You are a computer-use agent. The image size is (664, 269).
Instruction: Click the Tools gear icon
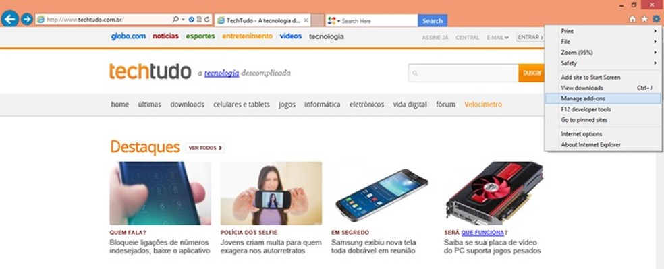click(x=656, y=19)
